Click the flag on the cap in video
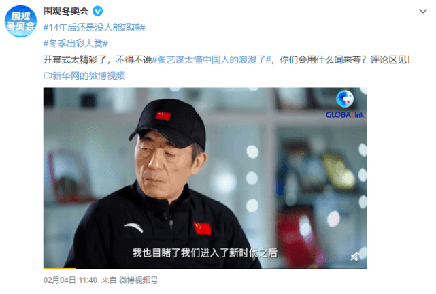 coord(163,116)
